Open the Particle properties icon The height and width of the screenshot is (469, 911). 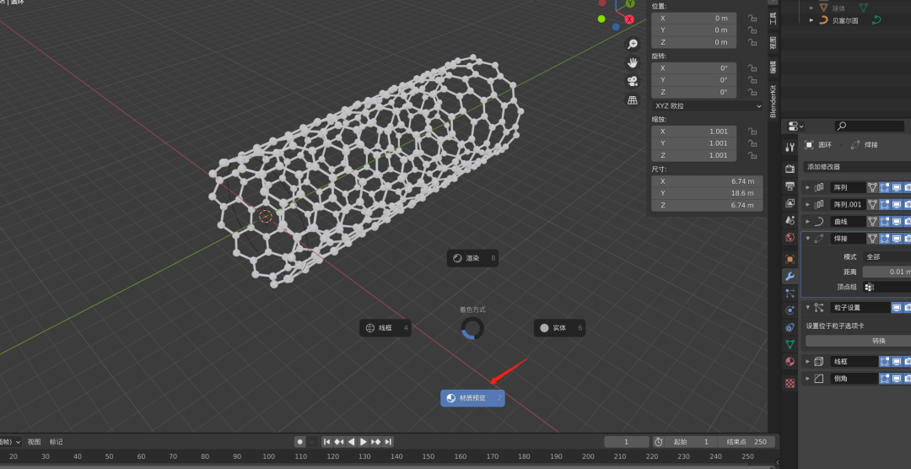tap(790, 294)
